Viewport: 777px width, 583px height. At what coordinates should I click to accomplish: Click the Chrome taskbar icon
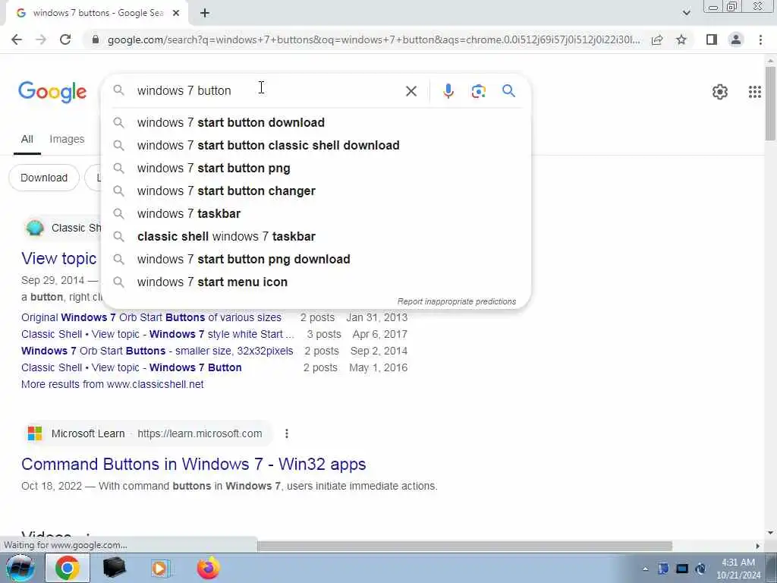pyautogui.click(x=68, y=568)
